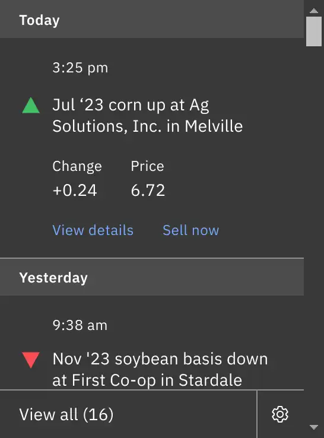The height and width of the screenshot is (438, 324).
Task: Click the 9:38 am timestamp
Action: click(x=80, y=325)
